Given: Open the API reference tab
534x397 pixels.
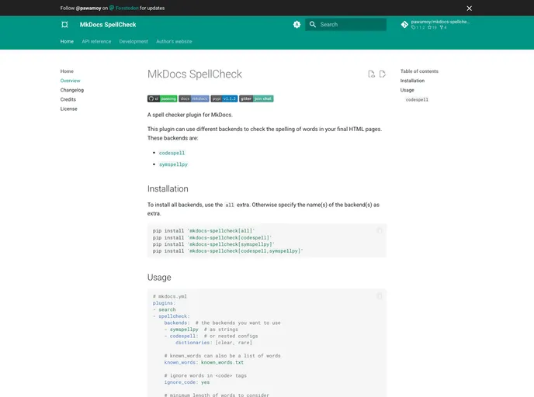Looking at the screenshot, I should coord(96,42).
